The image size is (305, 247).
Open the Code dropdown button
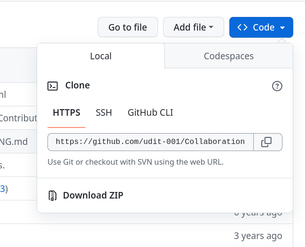pyautogui.click(x=261, y=27)
